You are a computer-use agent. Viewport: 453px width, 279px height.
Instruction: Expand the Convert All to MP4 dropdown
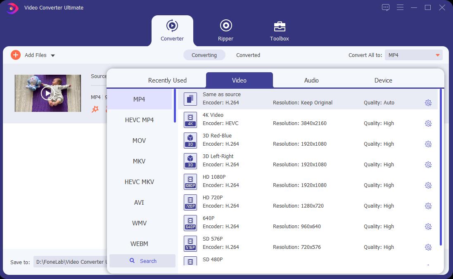tap(413, 55)
